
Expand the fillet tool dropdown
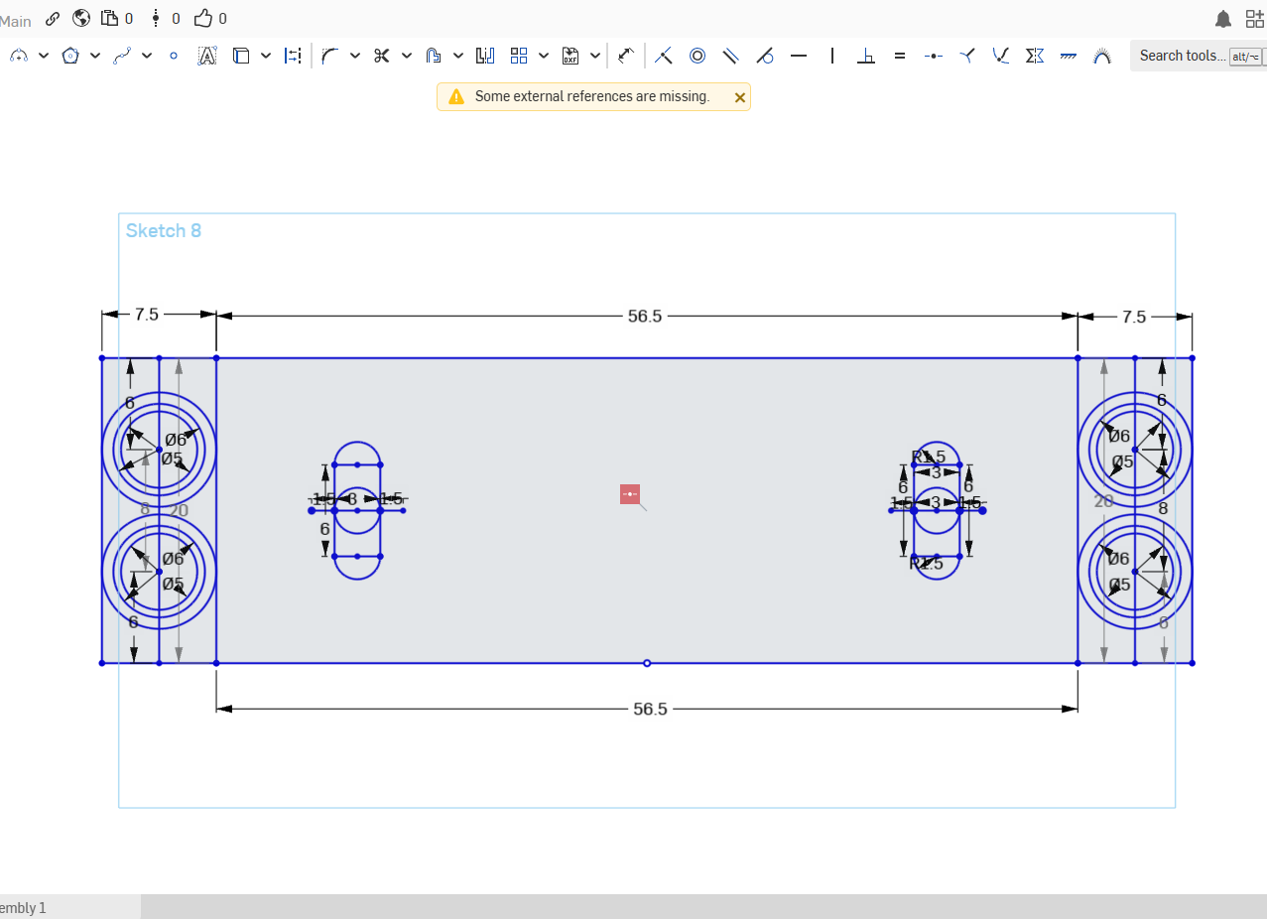coord(355,56)
